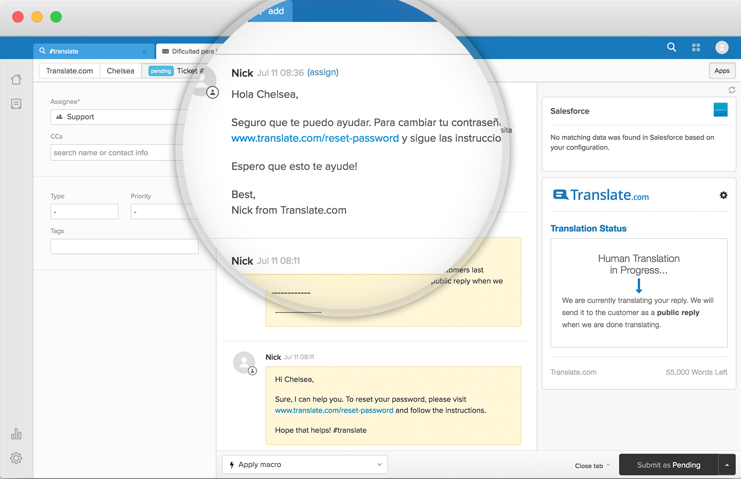The width and height of the screenshot is (741, 479).
Task: Open the Close tab dropdown
Action: point(592,465)
